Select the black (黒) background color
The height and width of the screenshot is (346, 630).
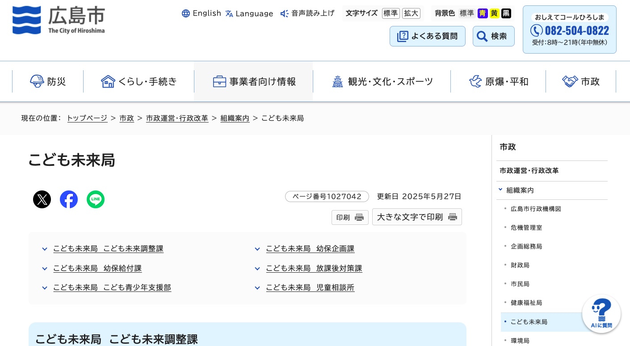tap(506, 13)
